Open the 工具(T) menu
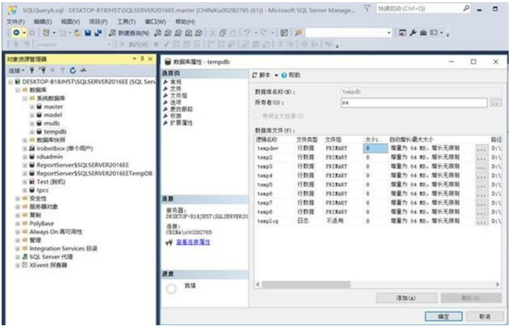The image size is (513, 329). tap(126, 21)
